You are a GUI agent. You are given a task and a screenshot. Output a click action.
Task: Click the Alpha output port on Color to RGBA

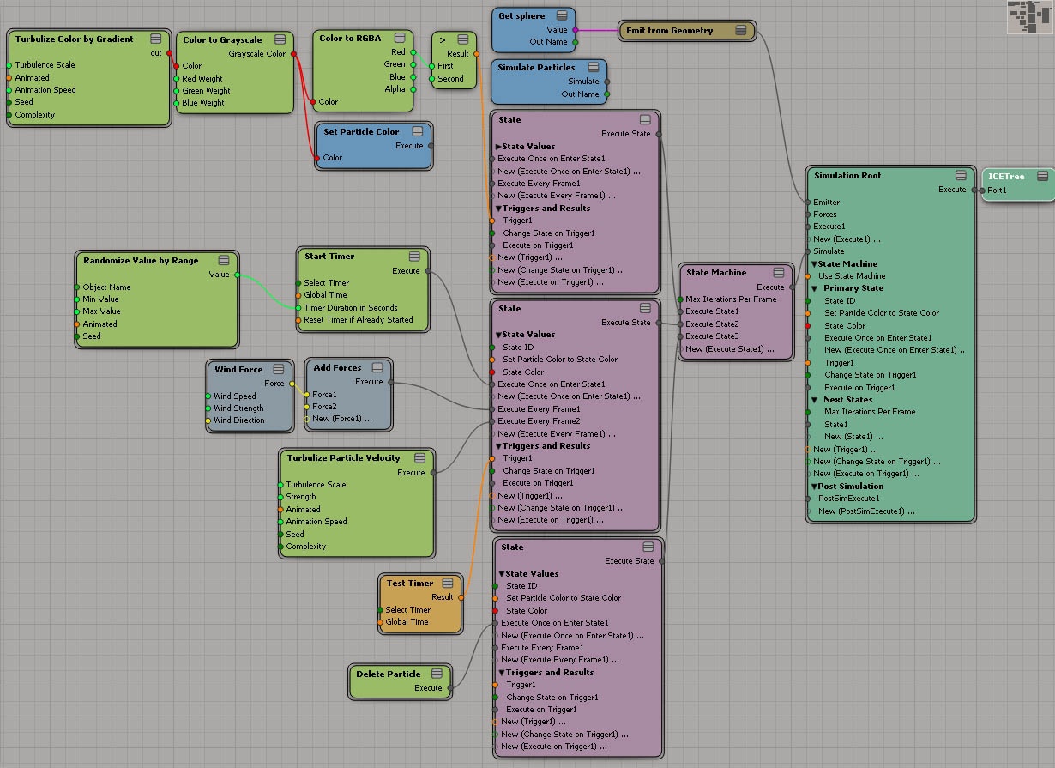[413, 89]
